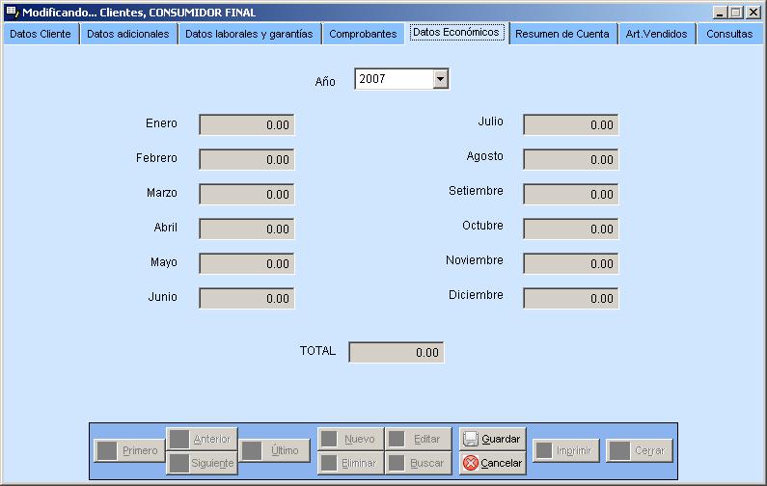Select the Diciembre amount field

coord(570,298)
